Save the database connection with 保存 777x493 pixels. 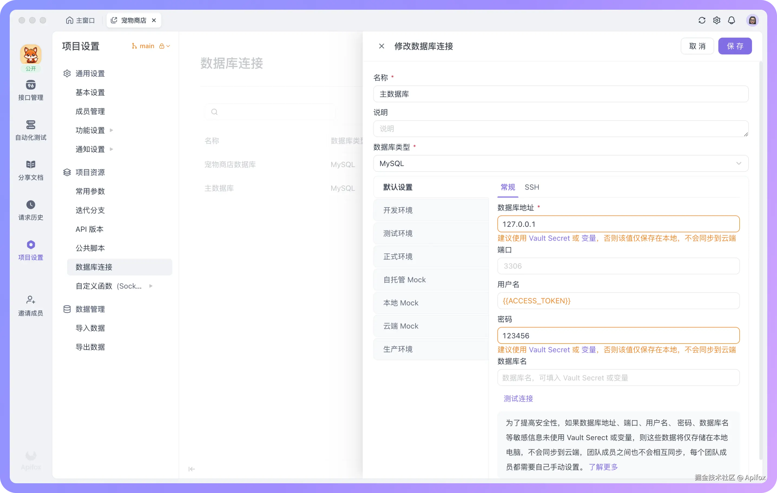pos(735,46)
